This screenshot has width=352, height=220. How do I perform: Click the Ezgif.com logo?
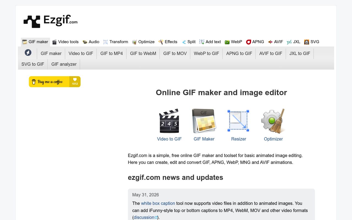[x=51, y=21]
